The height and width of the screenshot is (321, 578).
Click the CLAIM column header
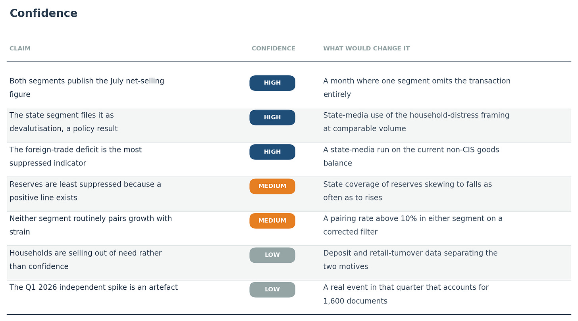click(20, 48)
